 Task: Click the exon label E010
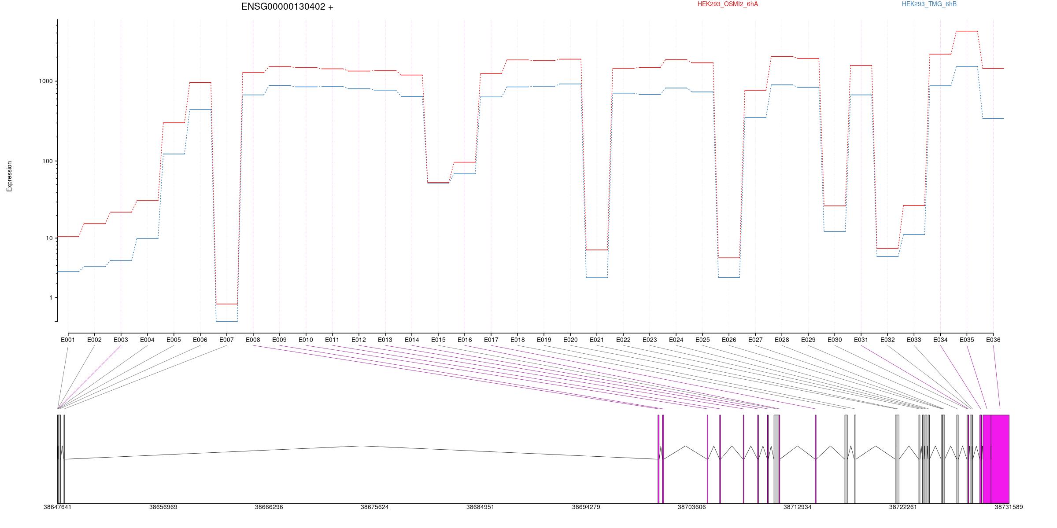306,340
